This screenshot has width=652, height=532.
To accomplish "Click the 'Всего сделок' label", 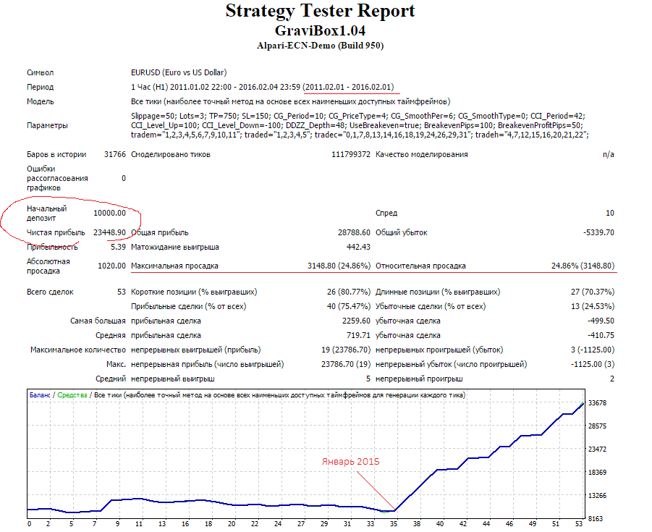I will click(x=51, y=292).
